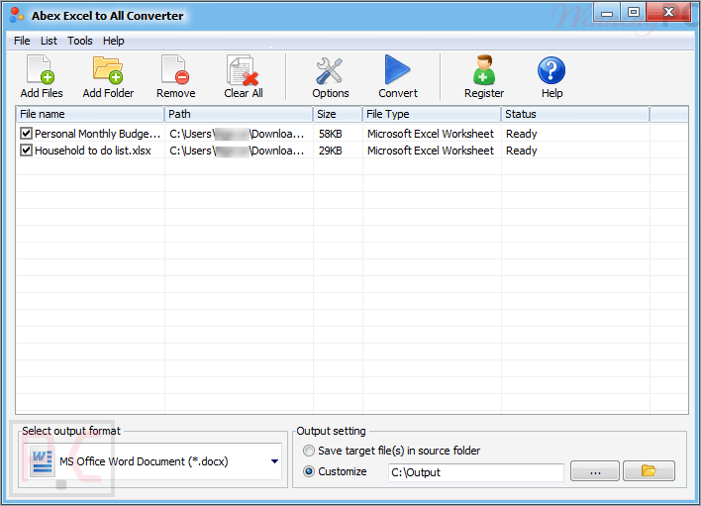Browse output path with ellipsis button

point(595,471)
